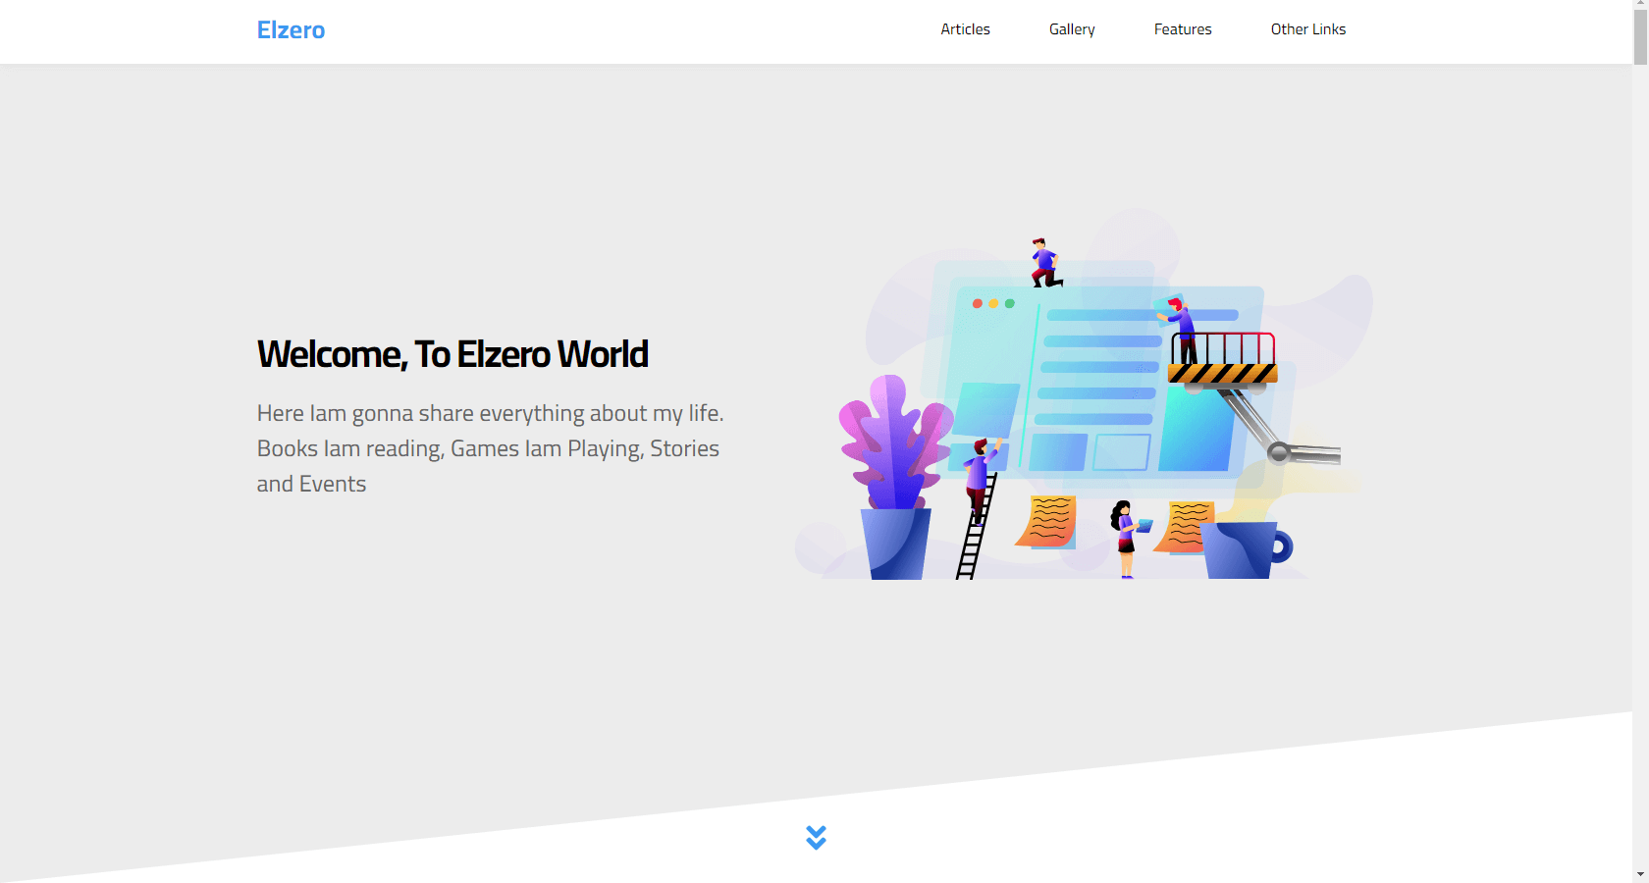1649x883 pixels.
Task: Click the hero illustration image
Action: click(1084, 394)
